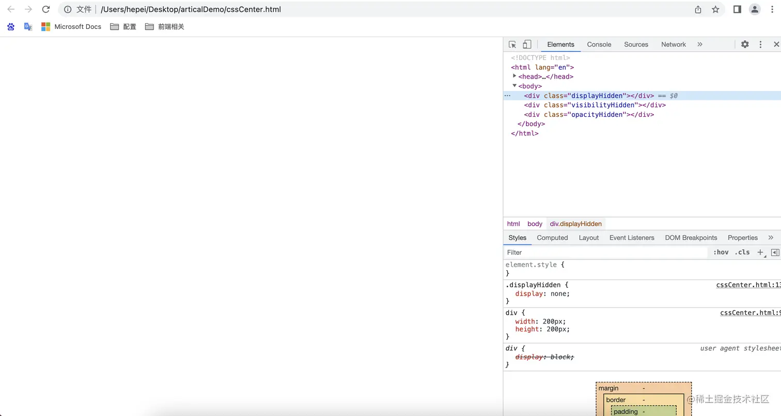Open the Google Translate bookmark icon
781x416 pixels.
point(28,26)
